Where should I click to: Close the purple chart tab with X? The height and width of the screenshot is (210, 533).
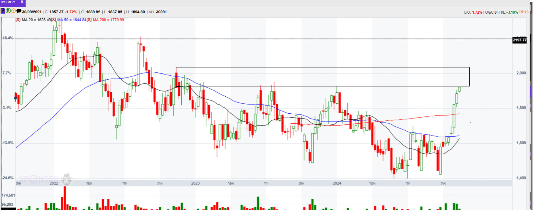point(22,2)
